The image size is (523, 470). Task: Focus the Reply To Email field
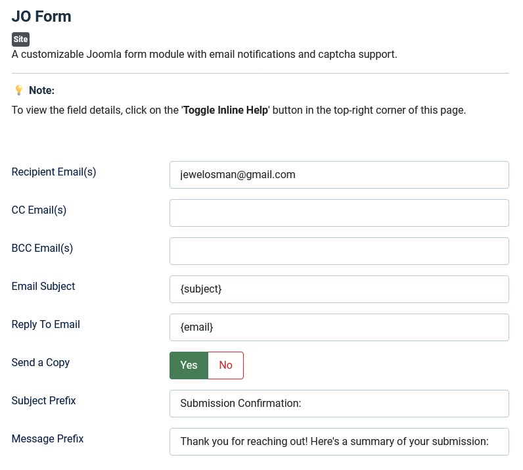pyautogui.click(x=339, y=327)
